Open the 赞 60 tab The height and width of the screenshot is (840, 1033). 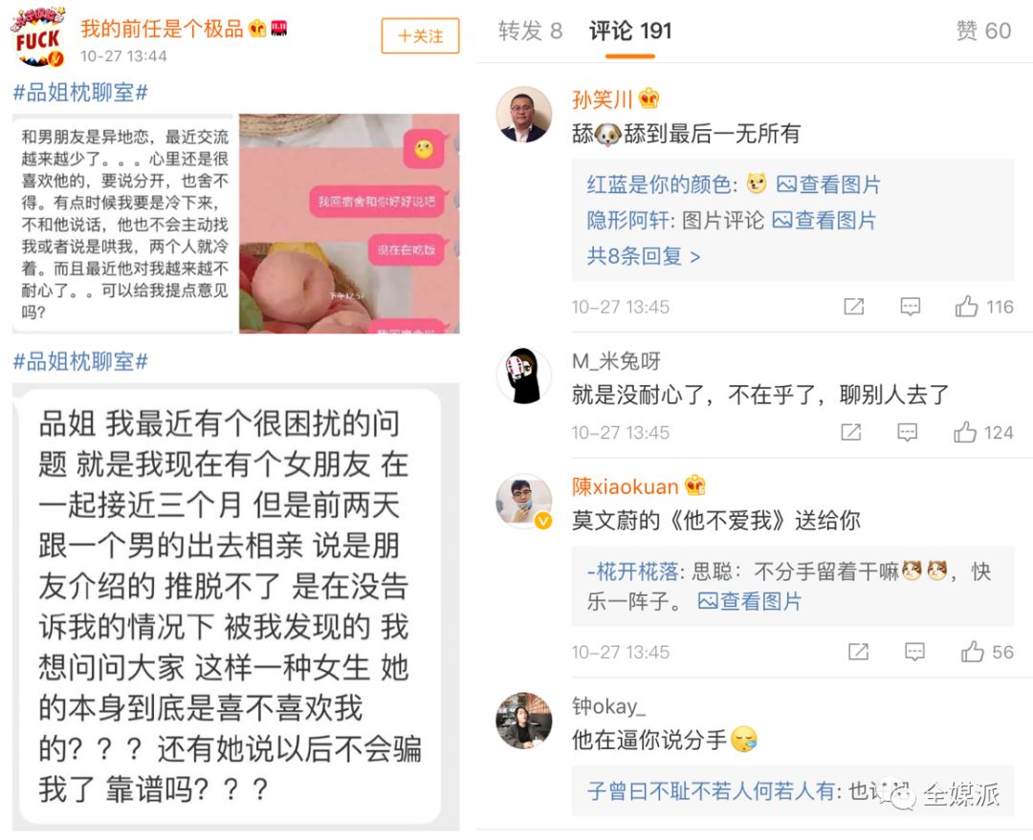[983, 31]
